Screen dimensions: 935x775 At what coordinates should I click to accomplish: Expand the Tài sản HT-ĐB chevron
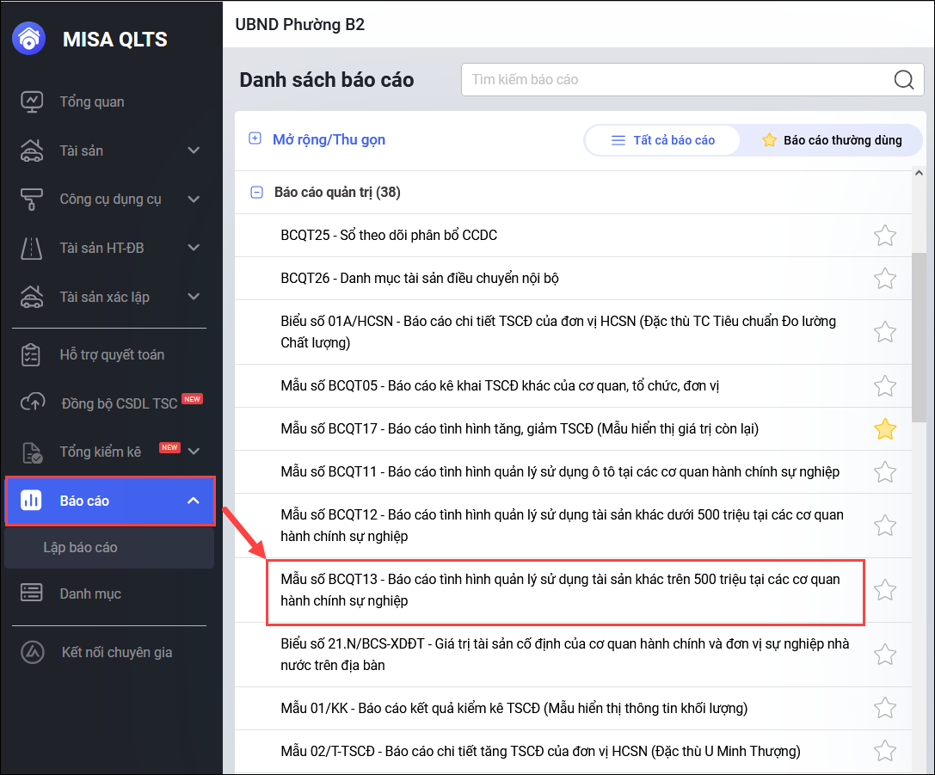194,248
